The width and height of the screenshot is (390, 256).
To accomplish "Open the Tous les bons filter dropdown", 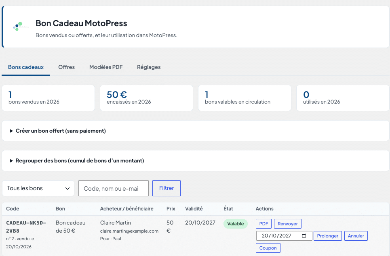I will [38, 188].
